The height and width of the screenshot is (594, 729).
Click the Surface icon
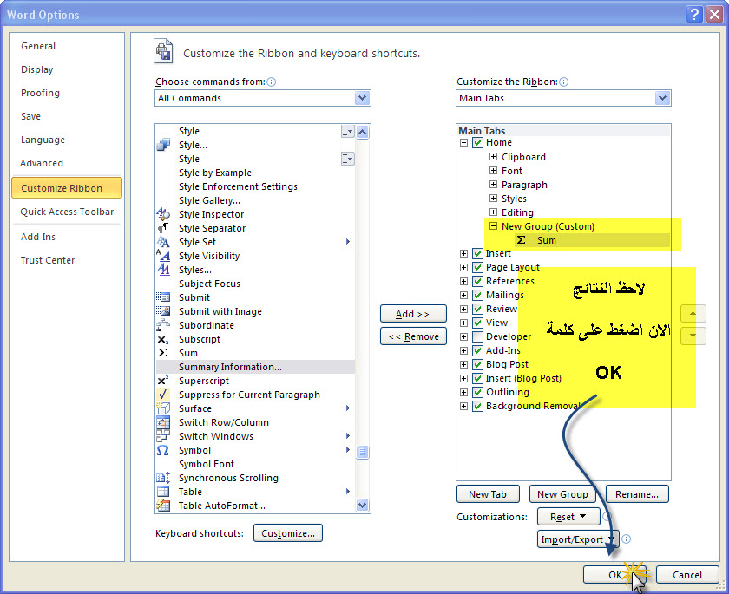coord(163,408)
